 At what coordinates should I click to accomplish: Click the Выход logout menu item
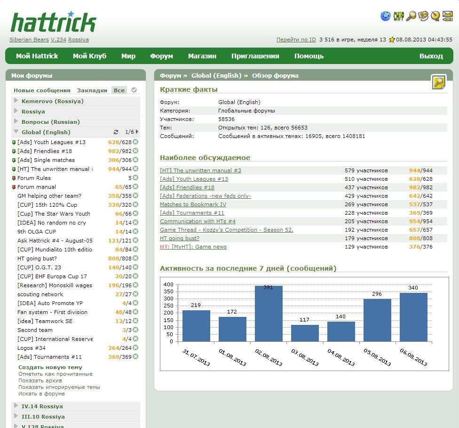pos(431,56)
